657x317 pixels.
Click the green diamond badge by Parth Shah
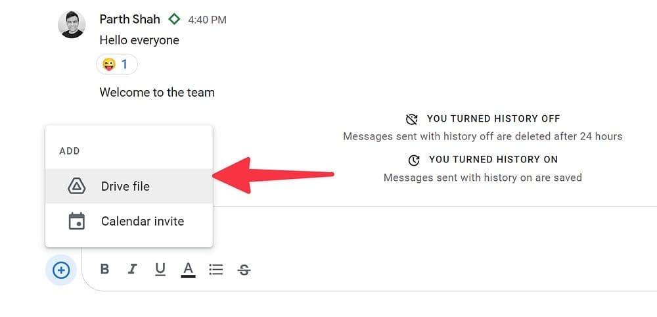[174, 19]
